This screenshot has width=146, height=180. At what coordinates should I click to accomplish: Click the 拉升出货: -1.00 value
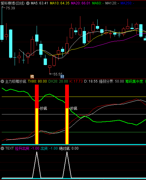point(27,148)
